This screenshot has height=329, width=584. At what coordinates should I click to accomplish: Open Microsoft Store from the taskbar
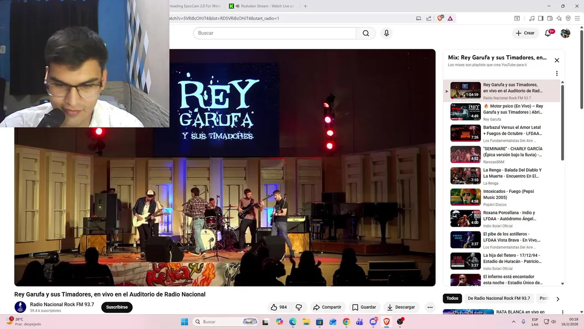[x=319, y=322]
